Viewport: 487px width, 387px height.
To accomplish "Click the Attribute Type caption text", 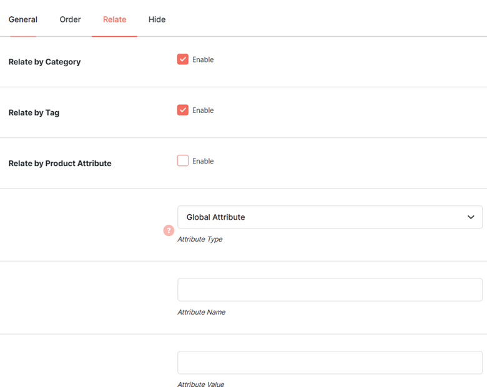I will point(200,239).
